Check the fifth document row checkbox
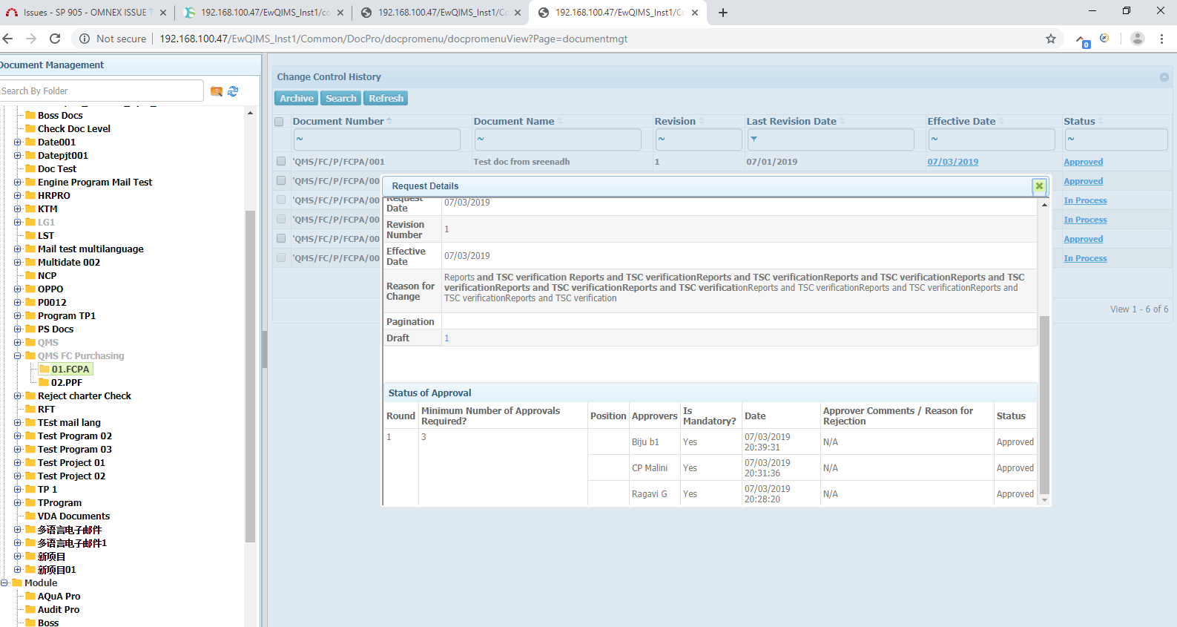This screenshot has height=627, width=1177. point(281,238)
